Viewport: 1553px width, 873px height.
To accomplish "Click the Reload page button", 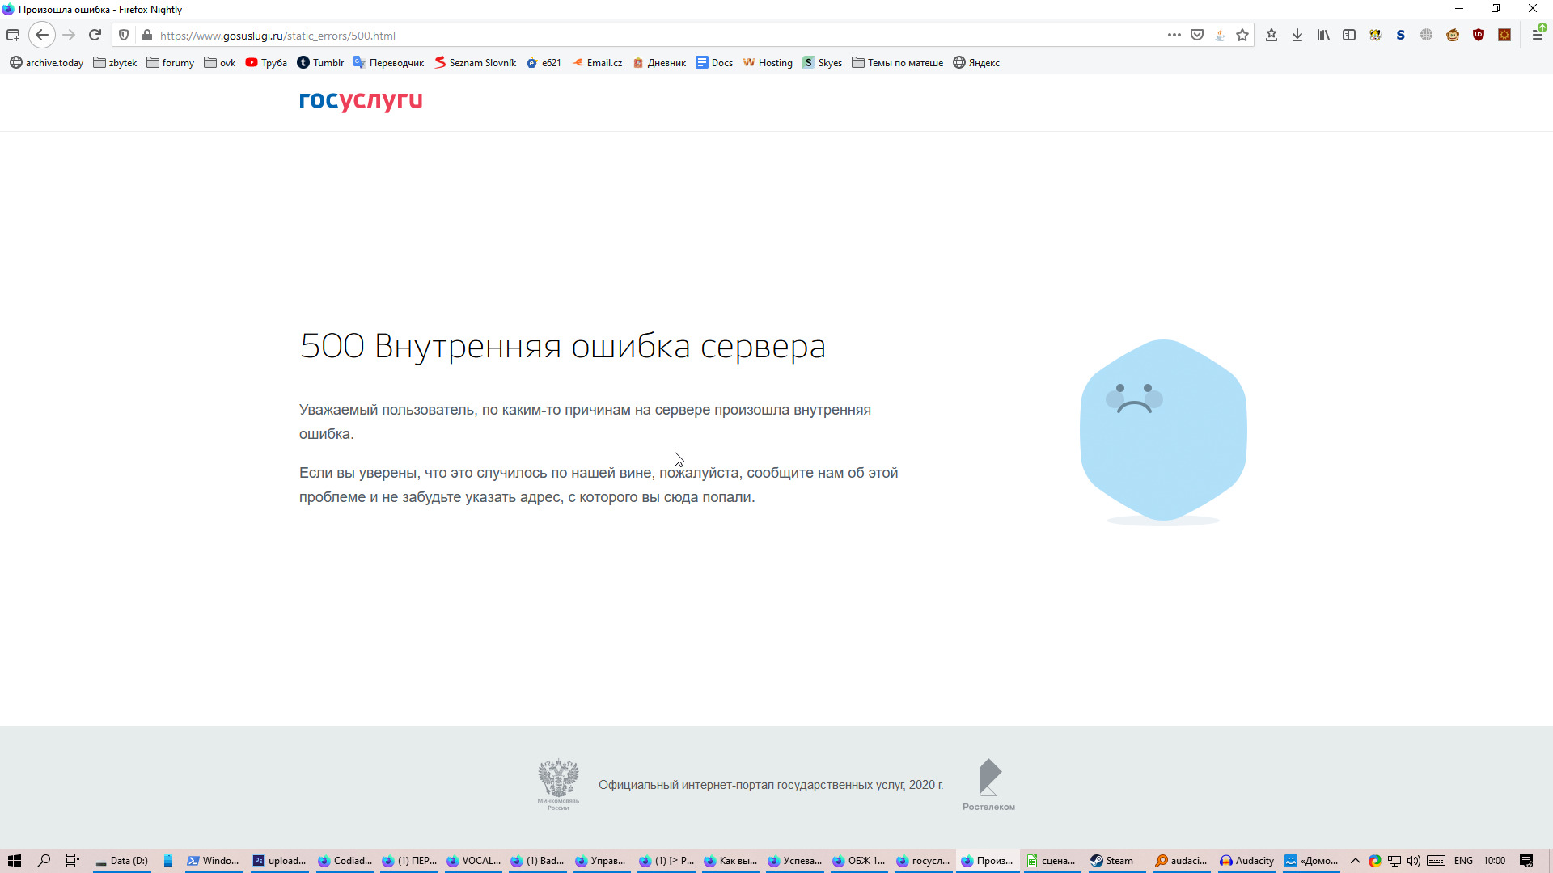I will [x=95, y=35].
